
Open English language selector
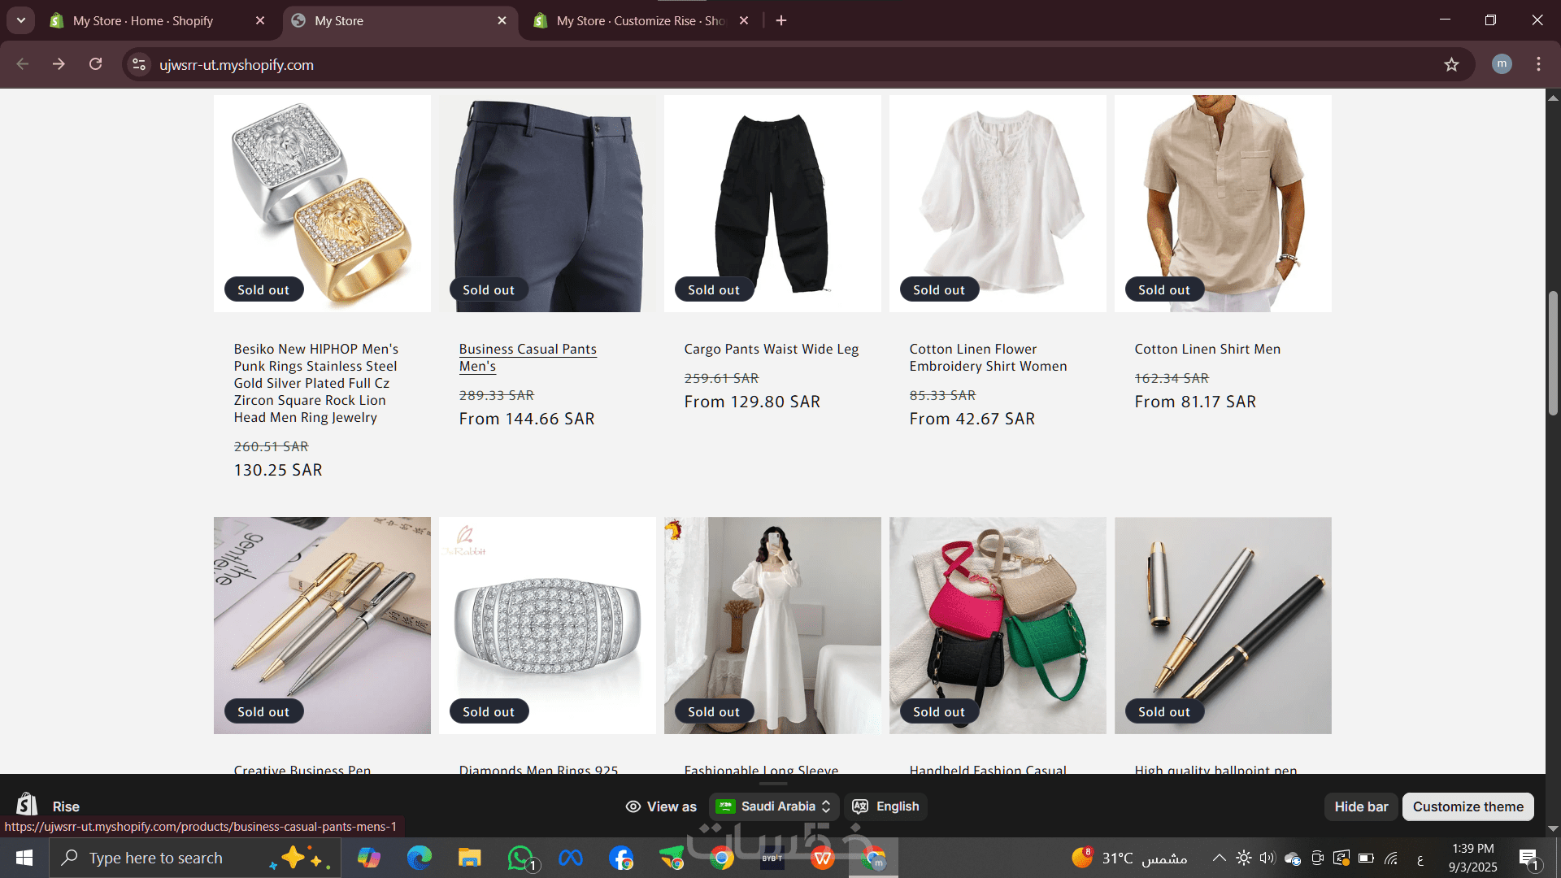tap(885, 806)
